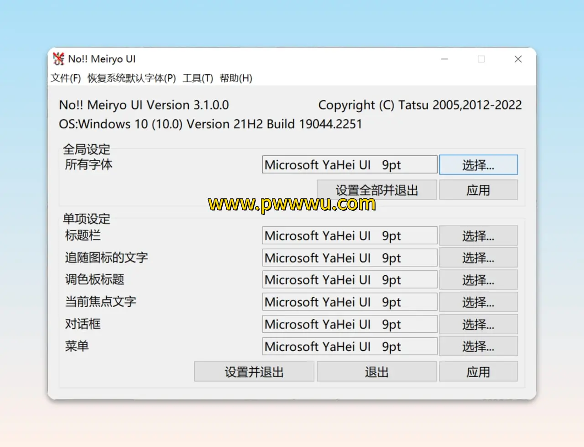
Task: Open the 恢复系统默认字体(P) menu
Action: pos(131,78)
